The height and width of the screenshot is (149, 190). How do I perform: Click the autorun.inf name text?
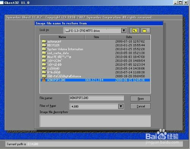click(x=54, y=41)
